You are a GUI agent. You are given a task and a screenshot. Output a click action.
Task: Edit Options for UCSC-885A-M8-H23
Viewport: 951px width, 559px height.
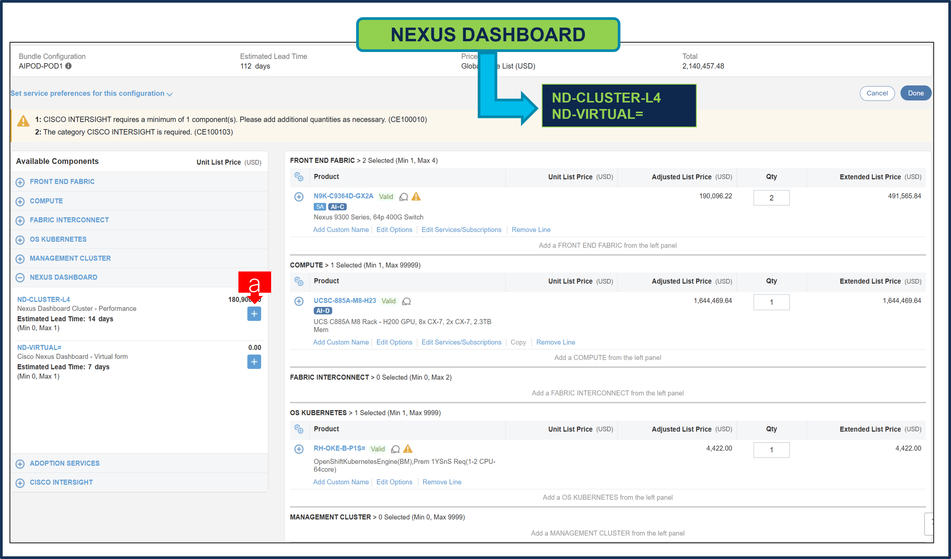(394, 342)
